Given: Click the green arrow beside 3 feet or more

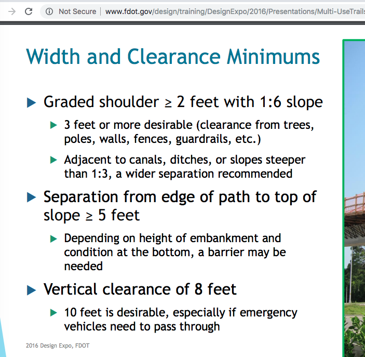Looking at the screenshot, I should click(53, 125).
